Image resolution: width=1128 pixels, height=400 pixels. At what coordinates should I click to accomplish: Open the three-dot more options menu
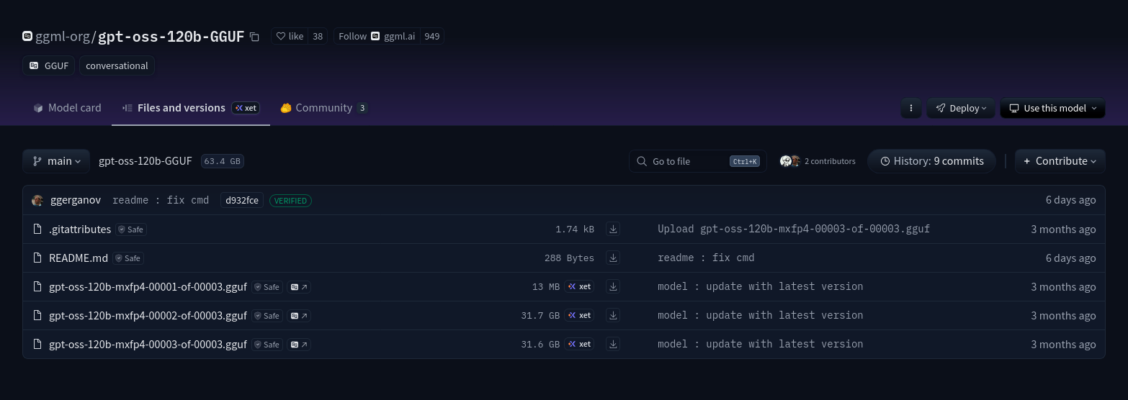911,108
